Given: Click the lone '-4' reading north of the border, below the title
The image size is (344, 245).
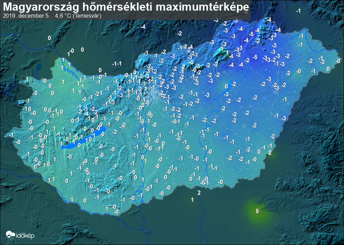Looking at the screenshot, I should point(143,27).
